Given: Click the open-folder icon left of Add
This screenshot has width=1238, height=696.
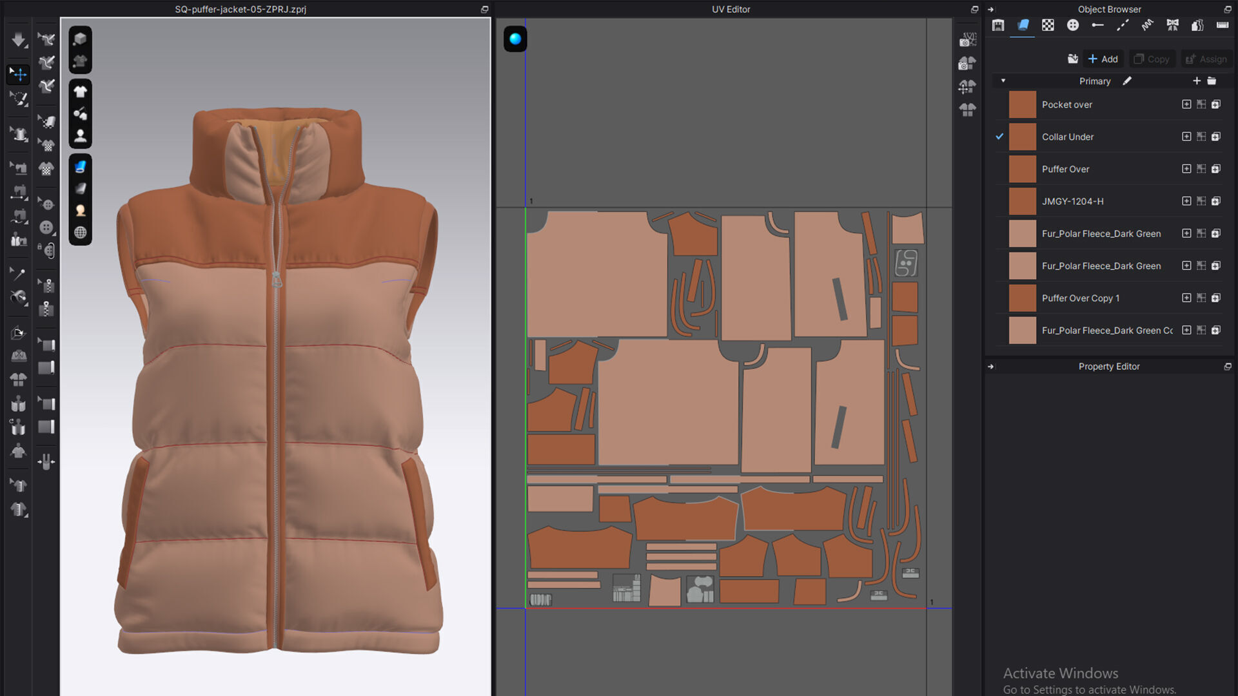Looking at the screenshot, I should pyautogui.click(x=1073, y=59).
